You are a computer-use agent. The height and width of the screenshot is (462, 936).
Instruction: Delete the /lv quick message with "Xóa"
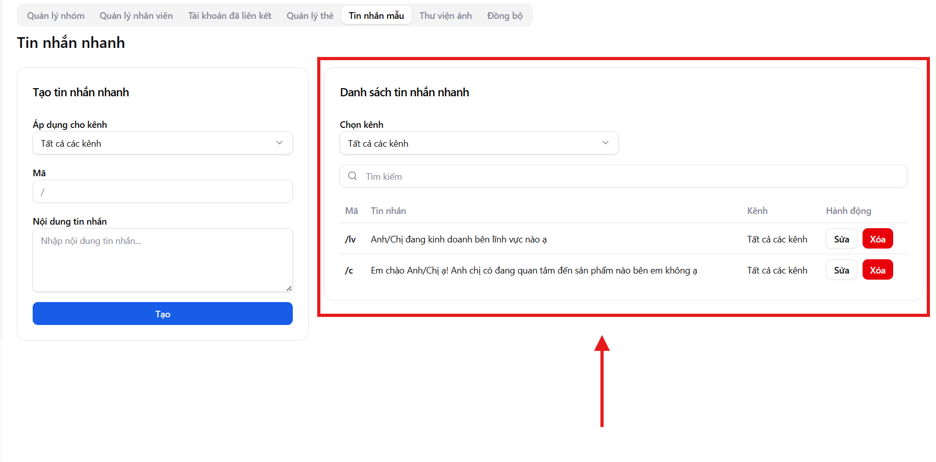877,239
